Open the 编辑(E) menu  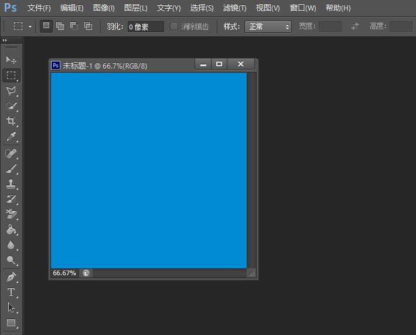tap(72, 8)
